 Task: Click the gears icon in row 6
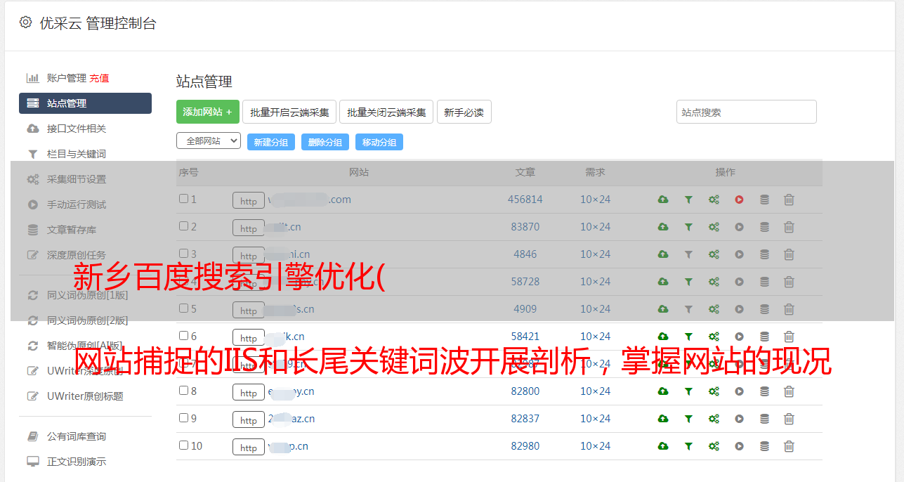[x=714, y=337]
